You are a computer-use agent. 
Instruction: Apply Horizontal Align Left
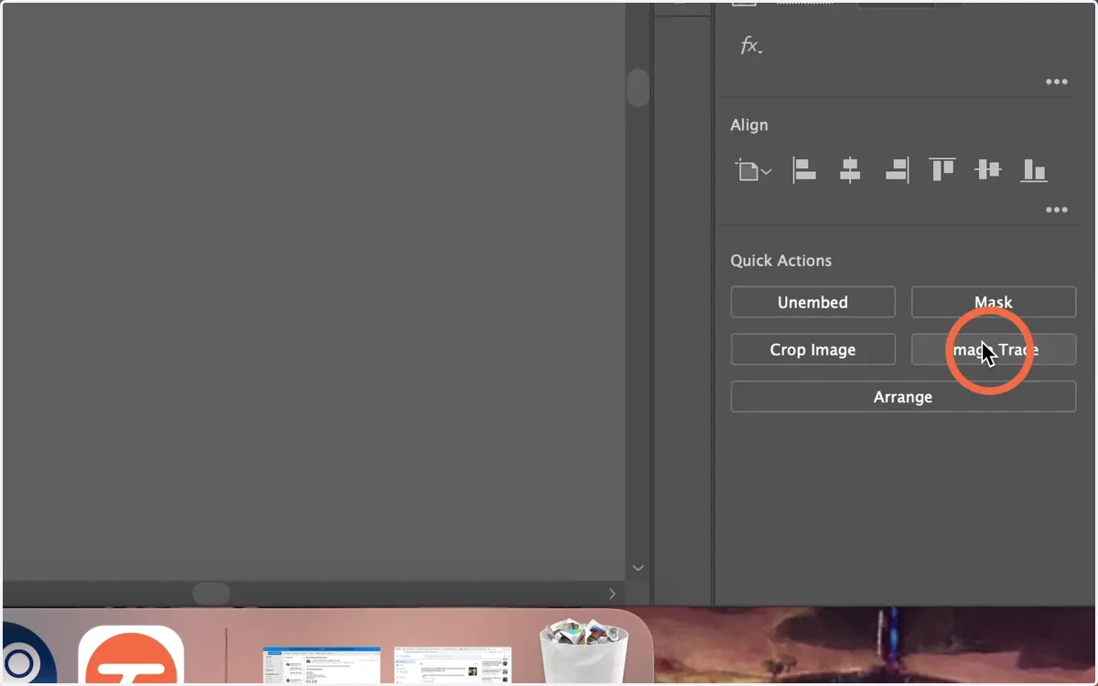click(803, 170)
